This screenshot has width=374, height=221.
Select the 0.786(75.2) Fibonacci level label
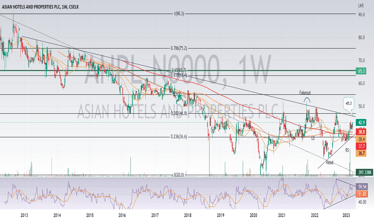coord(179,48)
